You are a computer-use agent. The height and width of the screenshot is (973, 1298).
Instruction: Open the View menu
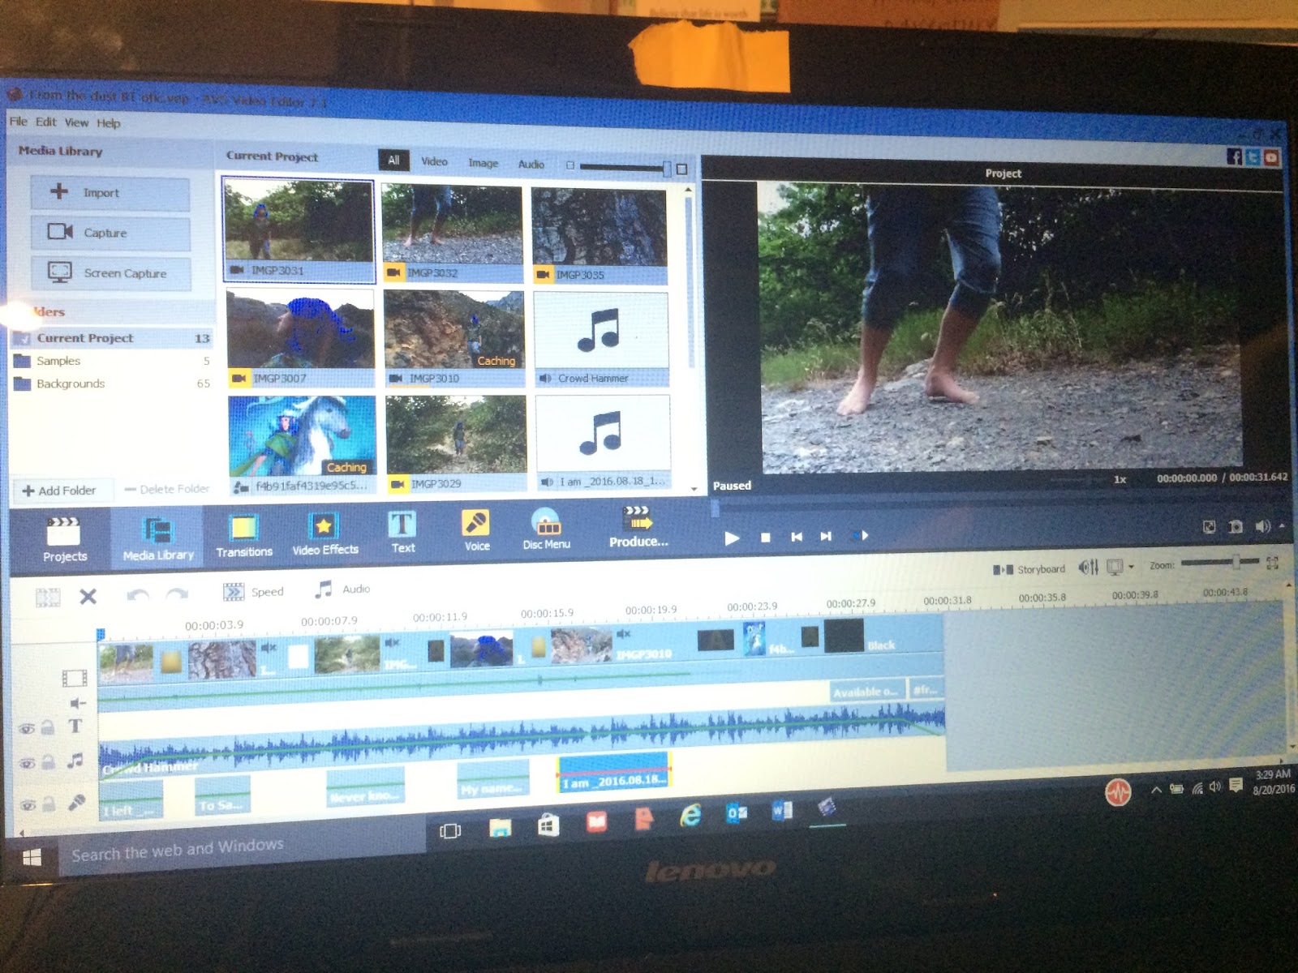[76, 122]
